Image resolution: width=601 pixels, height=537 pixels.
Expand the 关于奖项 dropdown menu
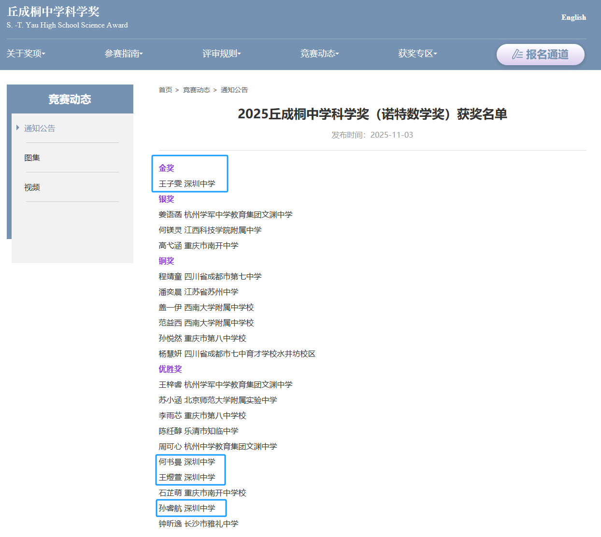(26, 54)
